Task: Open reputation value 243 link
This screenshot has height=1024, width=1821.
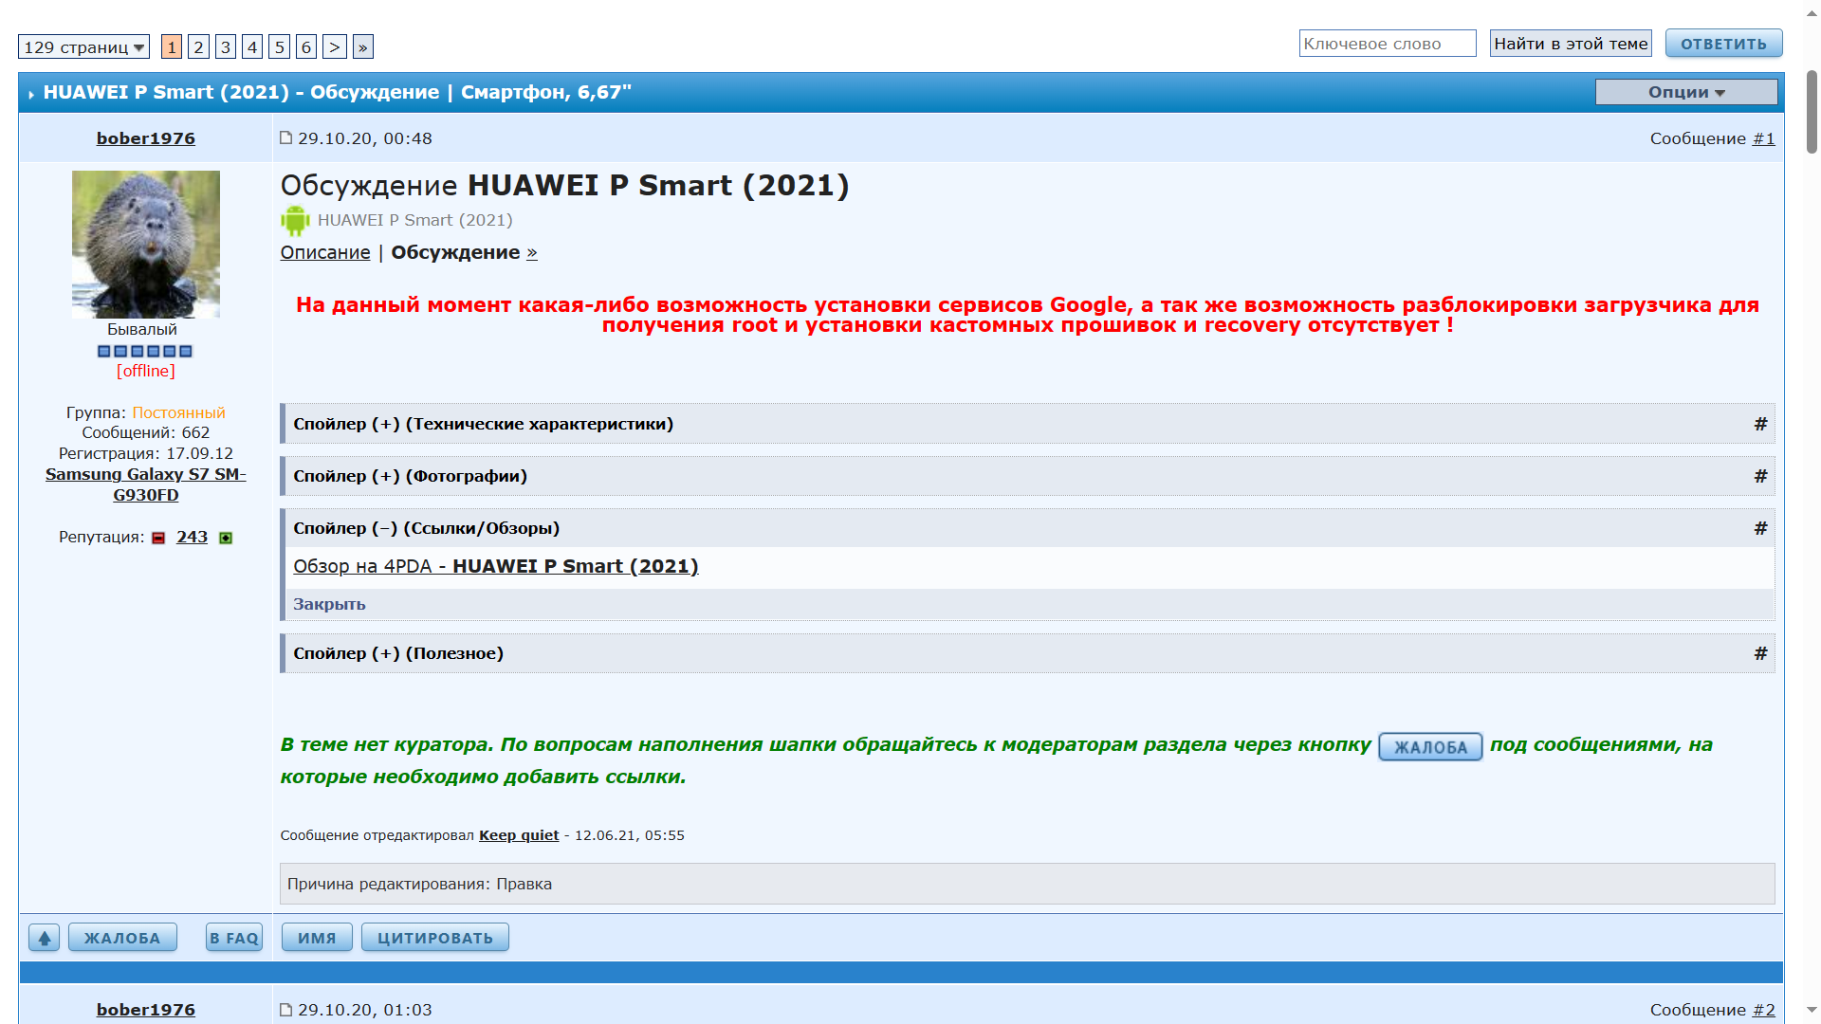Action: pos(192,537)
